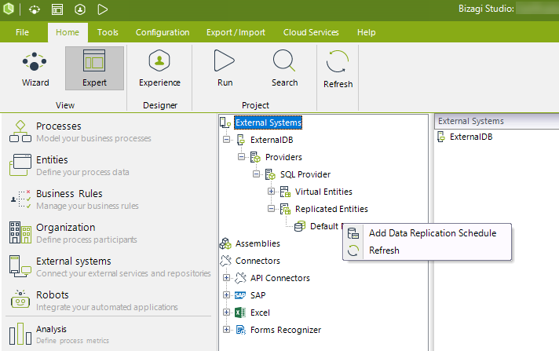Expand the API Connectors tree node
This screenshot has width=559, height=351.
226,277
